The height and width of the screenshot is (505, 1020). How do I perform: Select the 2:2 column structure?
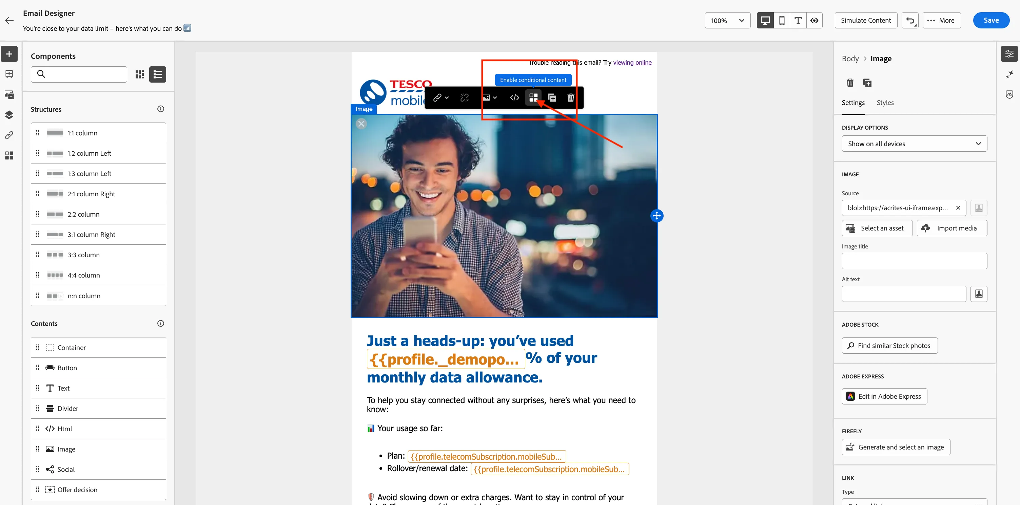[x=98, y=214]
